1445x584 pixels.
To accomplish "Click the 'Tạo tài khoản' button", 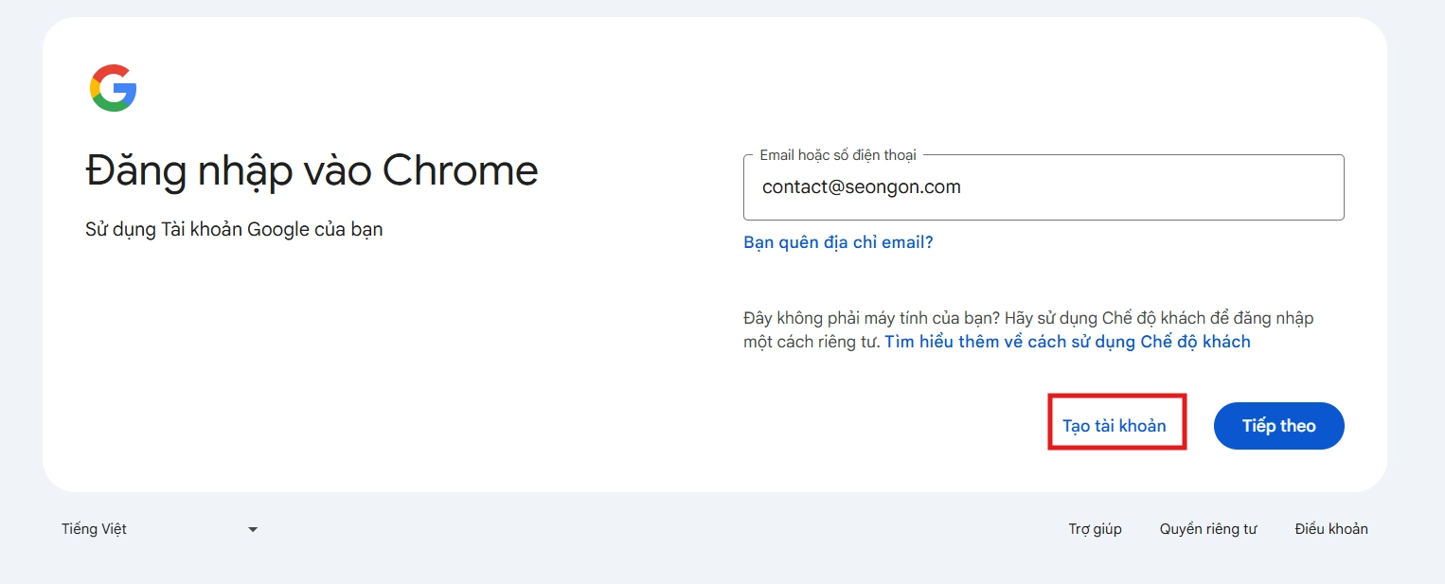I will 1115,426.
